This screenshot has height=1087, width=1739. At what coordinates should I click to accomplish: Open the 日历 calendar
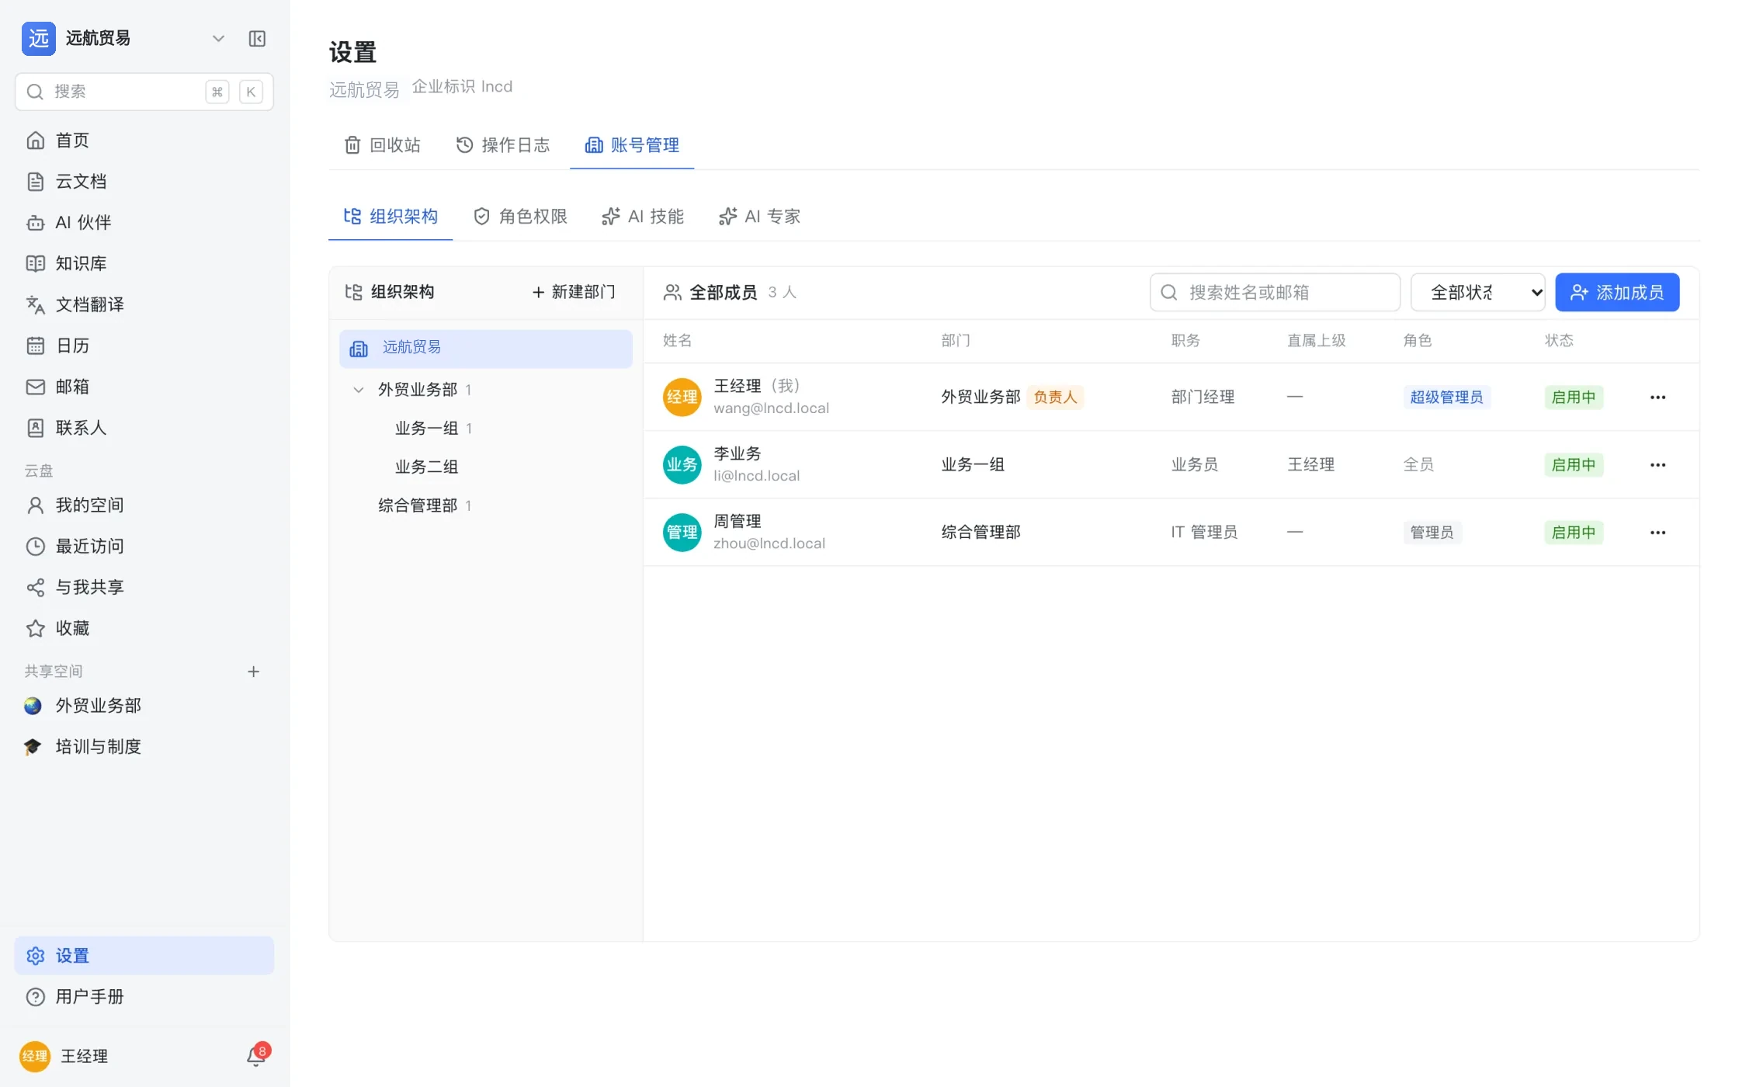pyautogui.click(x=144, y=346)
